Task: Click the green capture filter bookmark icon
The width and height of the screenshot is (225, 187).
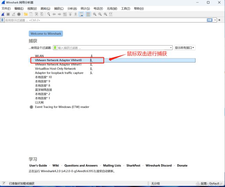Action: point(55,48)
